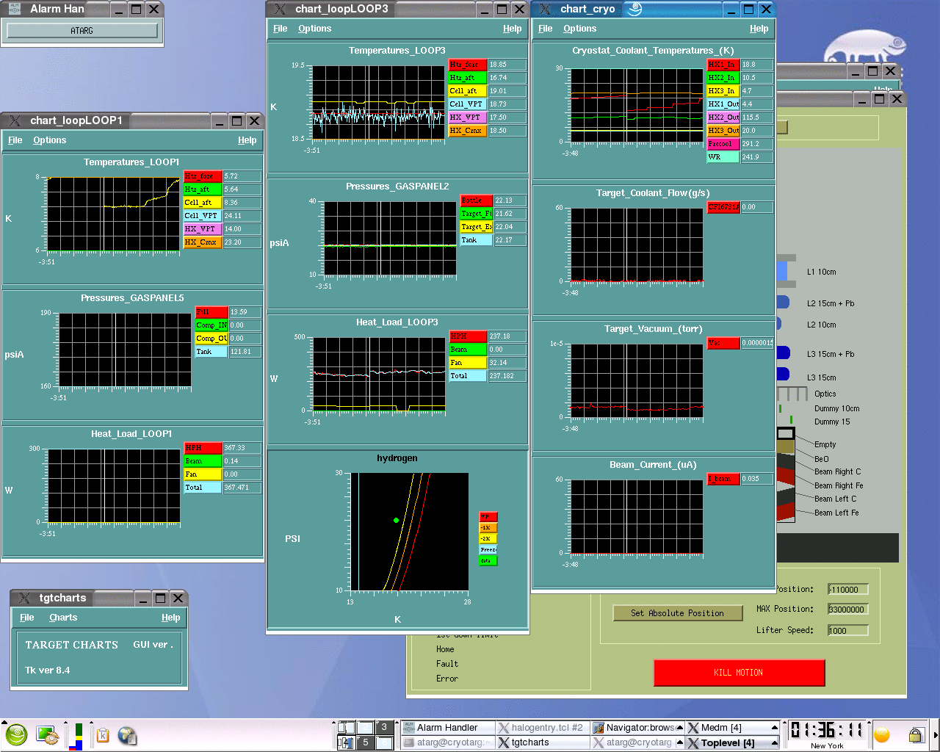Click 'L2 15cm + Pb' target label

(831, 303)
